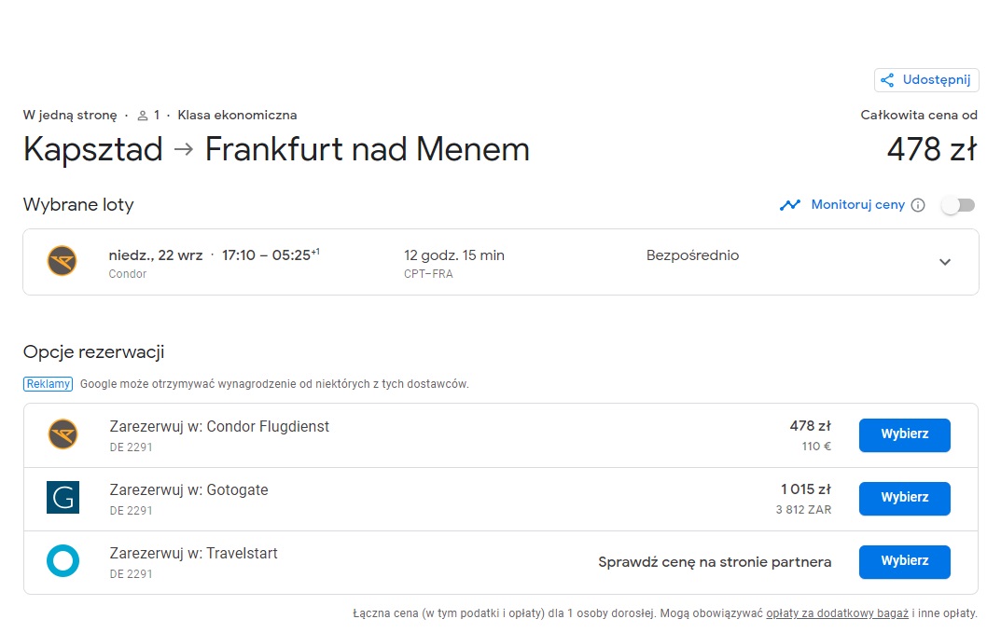This screenshot has width=1001, height=633.
Task: Click the Reklamy ads label
Action: [48, 384]
